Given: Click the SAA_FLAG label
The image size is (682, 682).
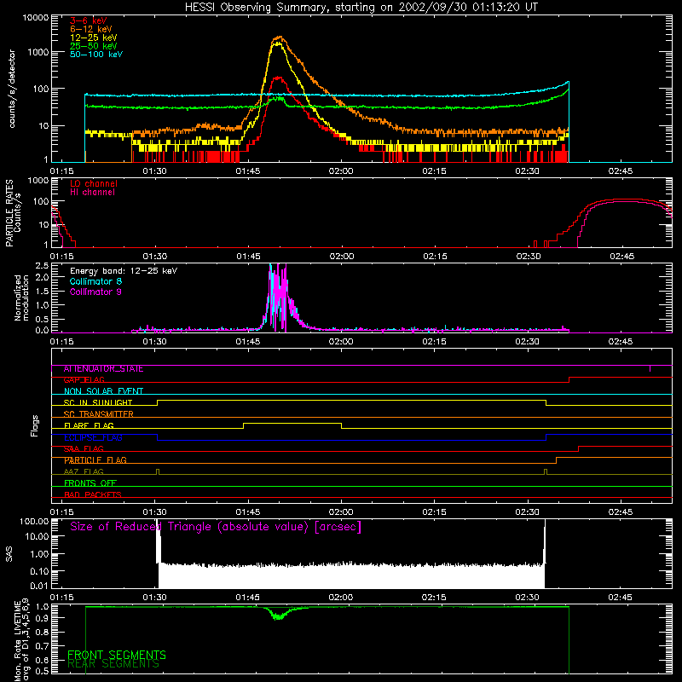Looking at the screenshot, I should (84, 449).
